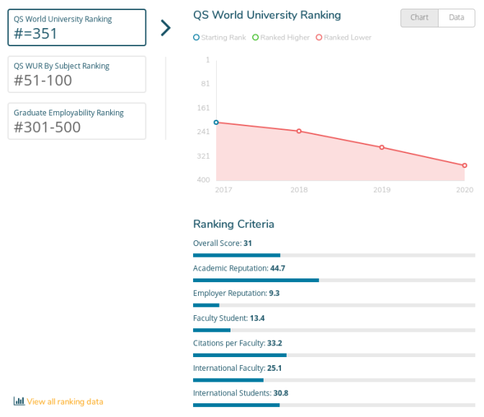Click the 2018 data point on chart

(x=299, y=131)
